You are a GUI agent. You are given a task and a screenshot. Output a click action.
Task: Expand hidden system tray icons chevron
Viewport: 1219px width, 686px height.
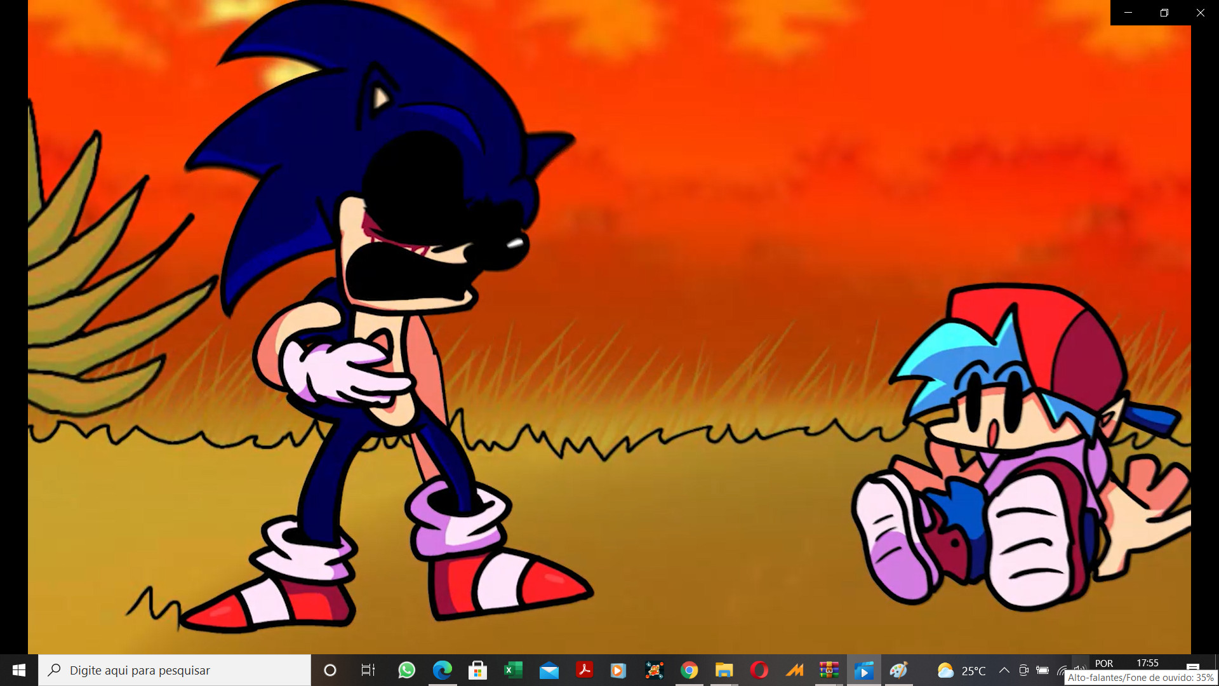(1004, 670)
